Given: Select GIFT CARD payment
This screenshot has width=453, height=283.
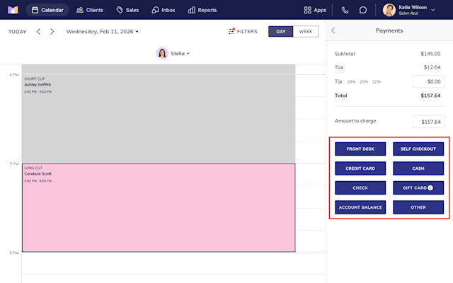Looking at the screenshot, I should click(418, 188).
